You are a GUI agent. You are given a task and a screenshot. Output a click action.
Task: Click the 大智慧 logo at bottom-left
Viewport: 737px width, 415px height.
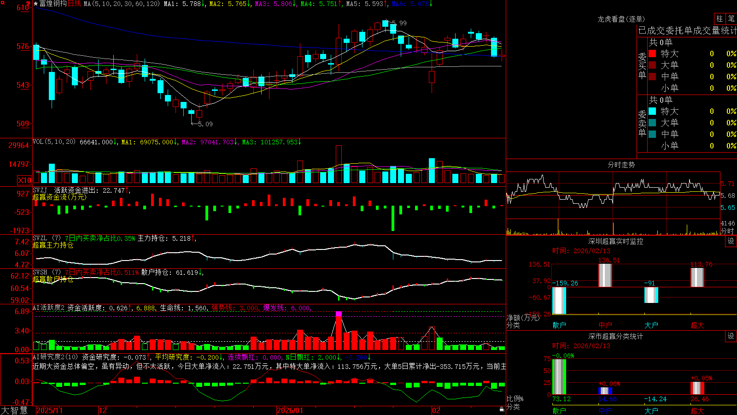pyautogui.click(x=14, y=410)
